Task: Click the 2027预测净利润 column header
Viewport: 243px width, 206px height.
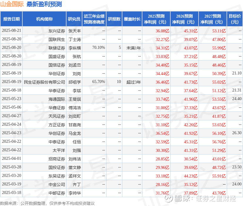Action: [213, 19]
